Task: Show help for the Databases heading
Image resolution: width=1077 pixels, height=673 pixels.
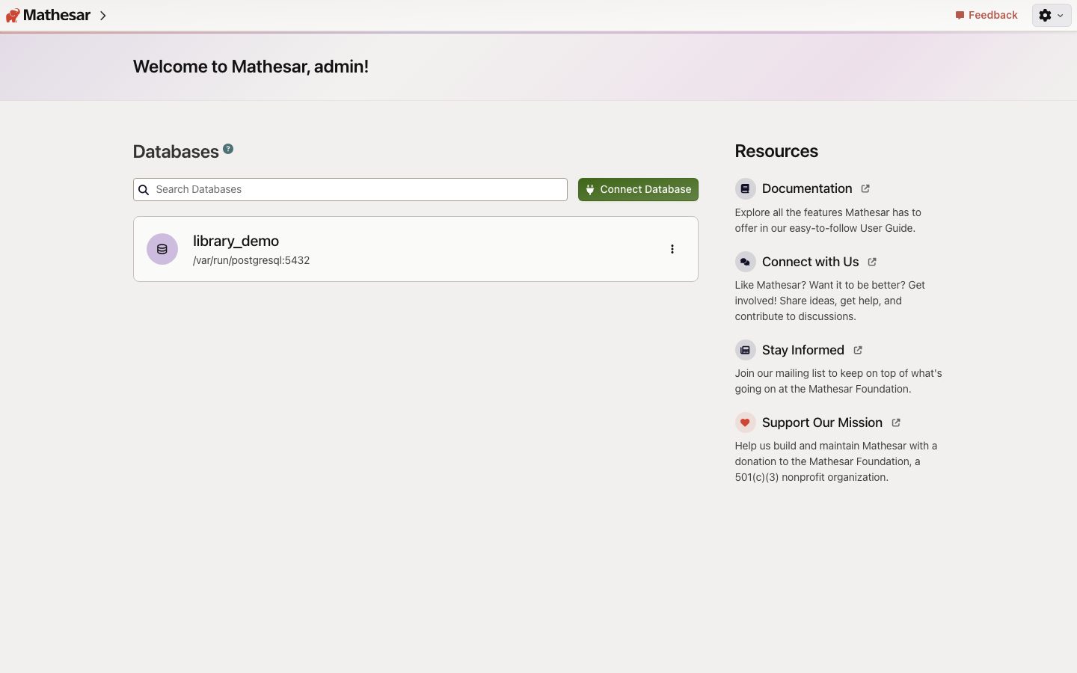Action: click(228, 149)
